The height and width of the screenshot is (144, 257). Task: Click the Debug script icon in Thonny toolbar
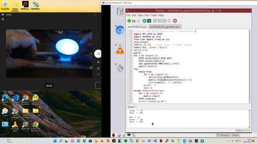click(149, 21)
